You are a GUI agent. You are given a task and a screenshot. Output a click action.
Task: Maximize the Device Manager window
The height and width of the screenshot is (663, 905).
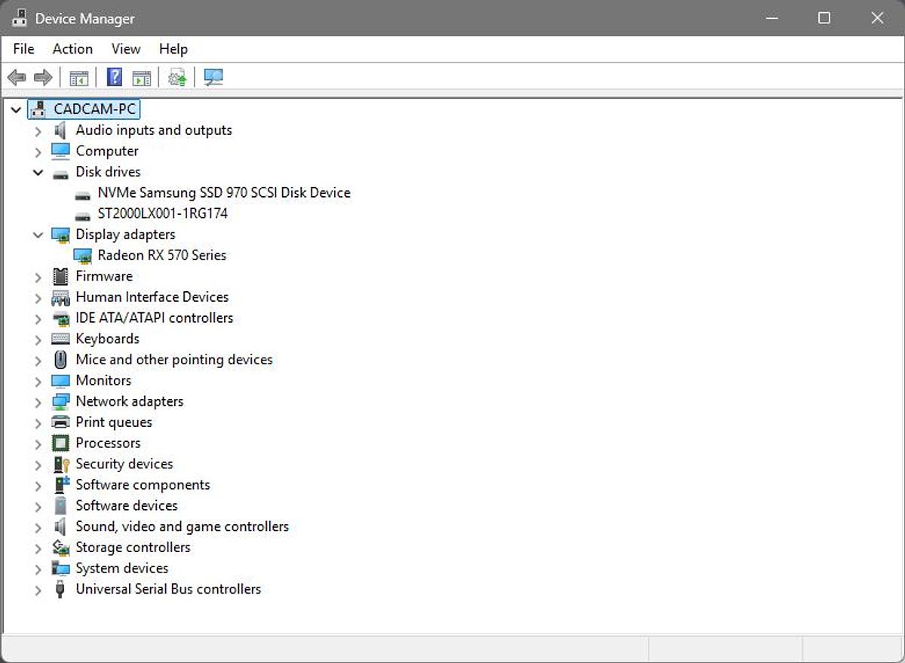click(824, 18)
